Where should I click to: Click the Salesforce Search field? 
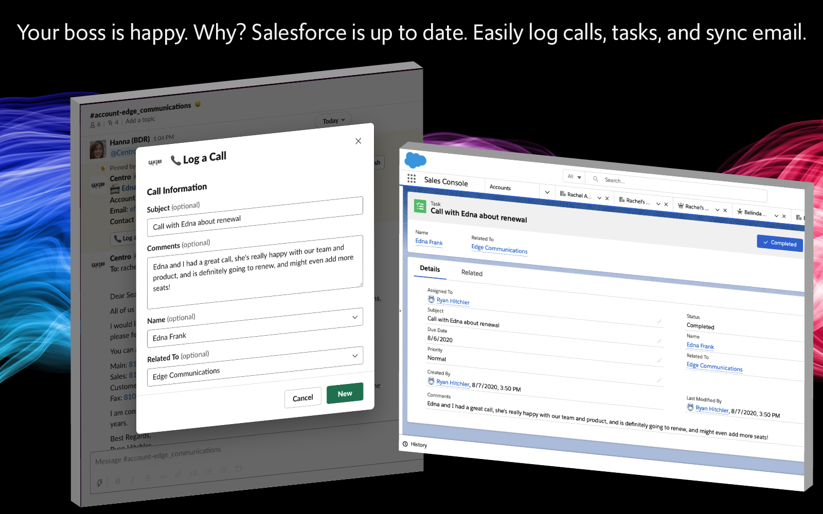click(676, 187)
